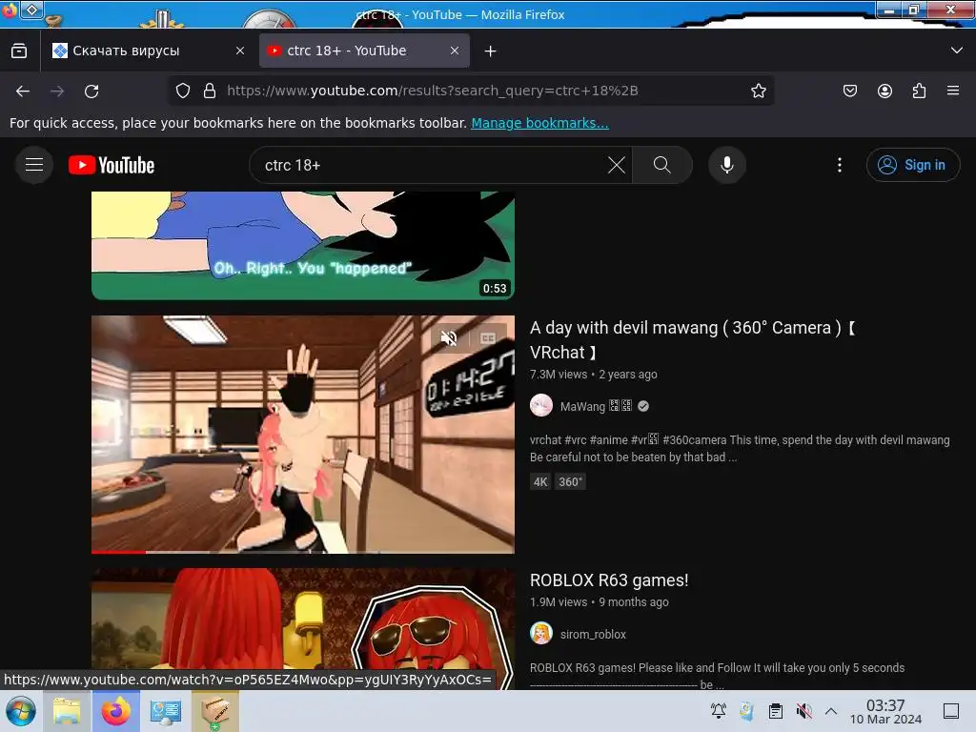This screenshot has height=732, width=976.
Task: Go back to the previous page
Action: click(x=23, y=91)
